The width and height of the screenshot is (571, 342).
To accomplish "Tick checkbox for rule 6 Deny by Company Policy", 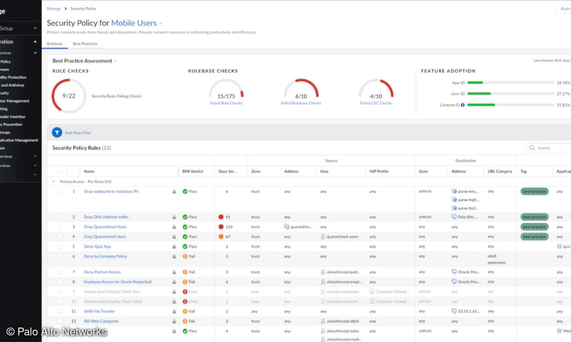I will [60, 256].
